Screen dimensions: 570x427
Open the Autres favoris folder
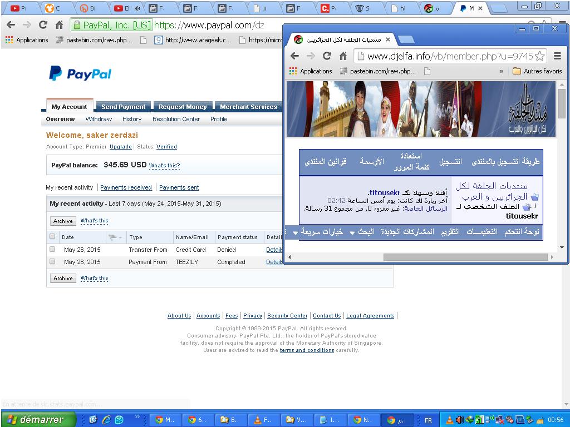click(537, 71)
